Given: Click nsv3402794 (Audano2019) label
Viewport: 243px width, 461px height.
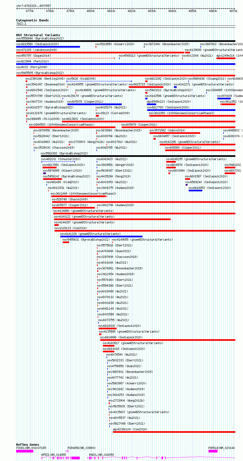Looking at the screenshot, I should pyautogui.click(x=115, y=205).
